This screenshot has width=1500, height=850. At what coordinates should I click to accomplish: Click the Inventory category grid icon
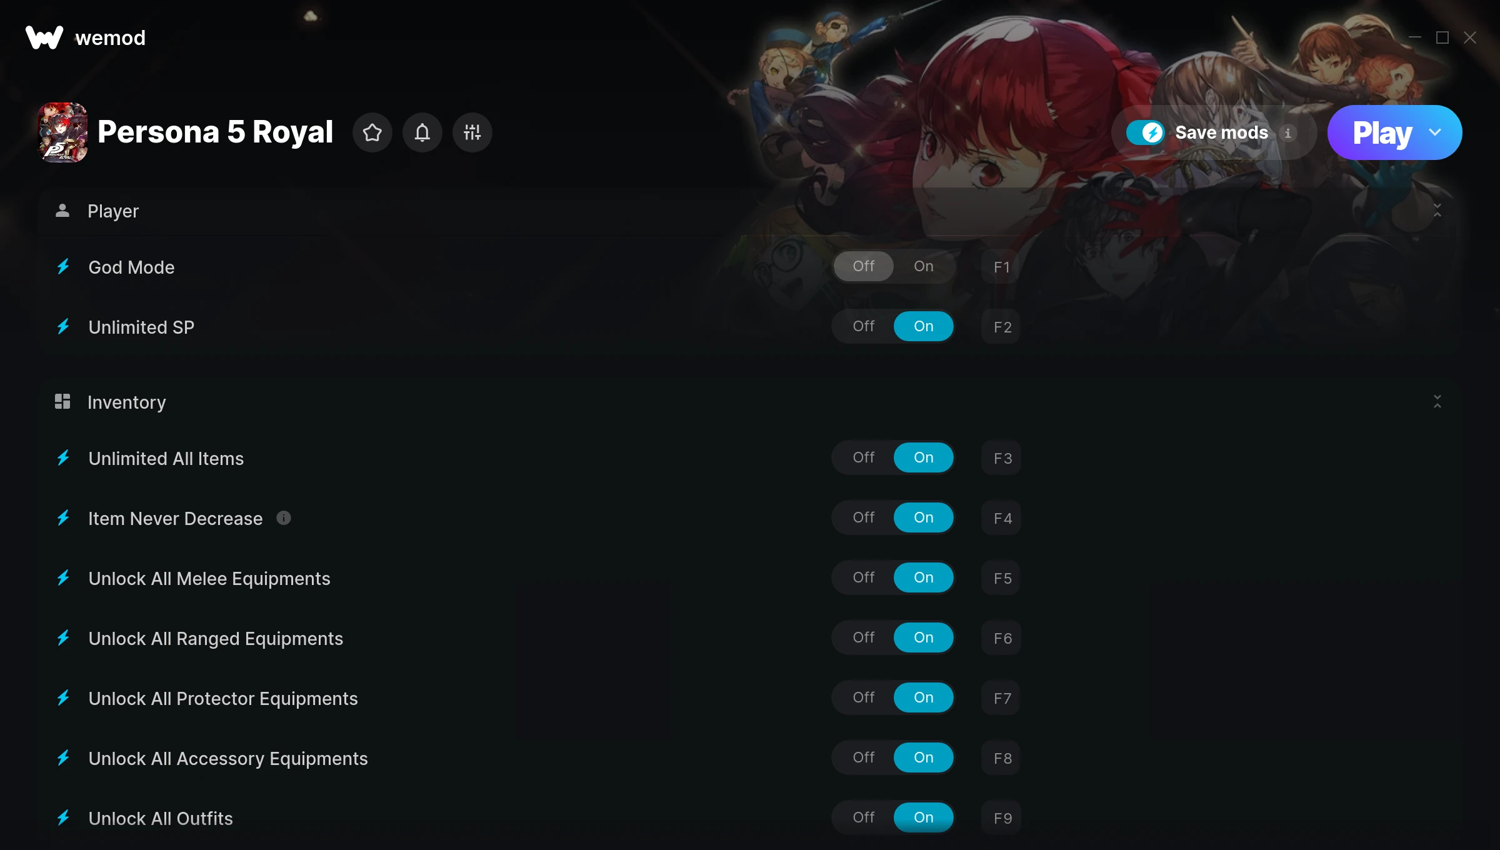point(62,401)
